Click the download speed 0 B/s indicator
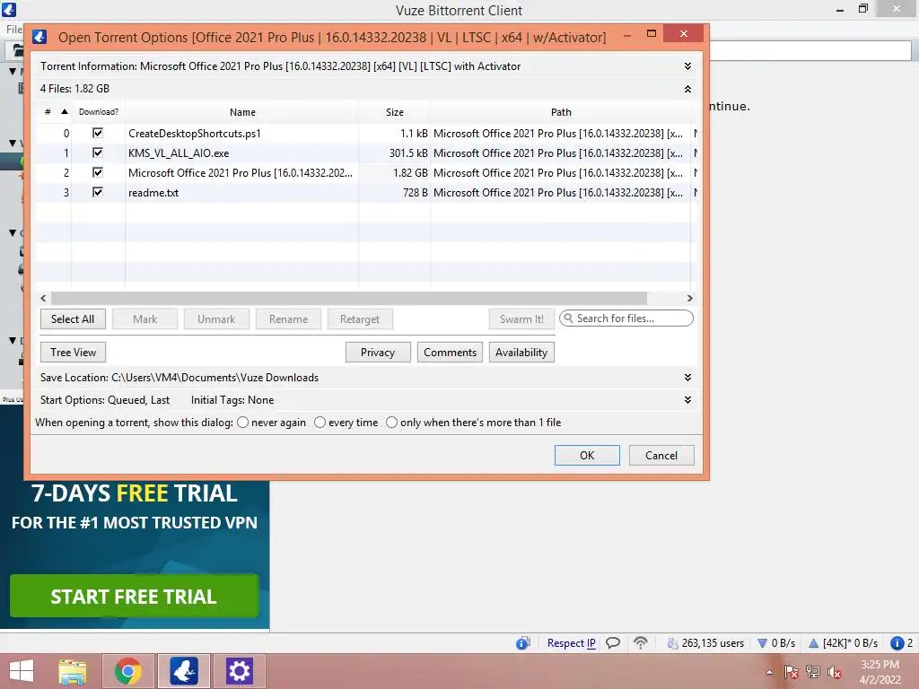The image size is (919, 689). pos(776,643)
